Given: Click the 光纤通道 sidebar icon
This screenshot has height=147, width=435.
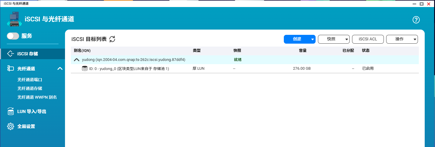Looking at the screenshot, I should [x=11, y=69].
